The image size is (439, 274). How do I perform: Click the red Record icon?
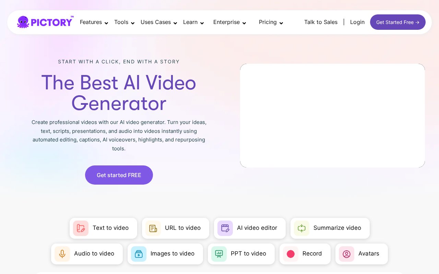290,254
